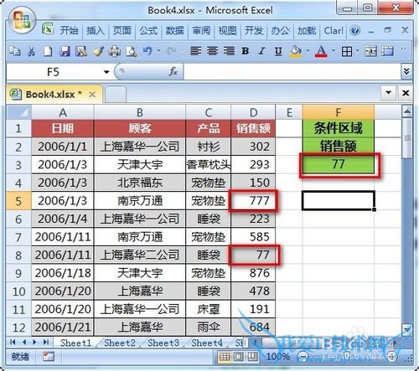The width and height of the screenshot is (419, 371).
Task: Open the Name Box dropdown
Action: (106, 72)
